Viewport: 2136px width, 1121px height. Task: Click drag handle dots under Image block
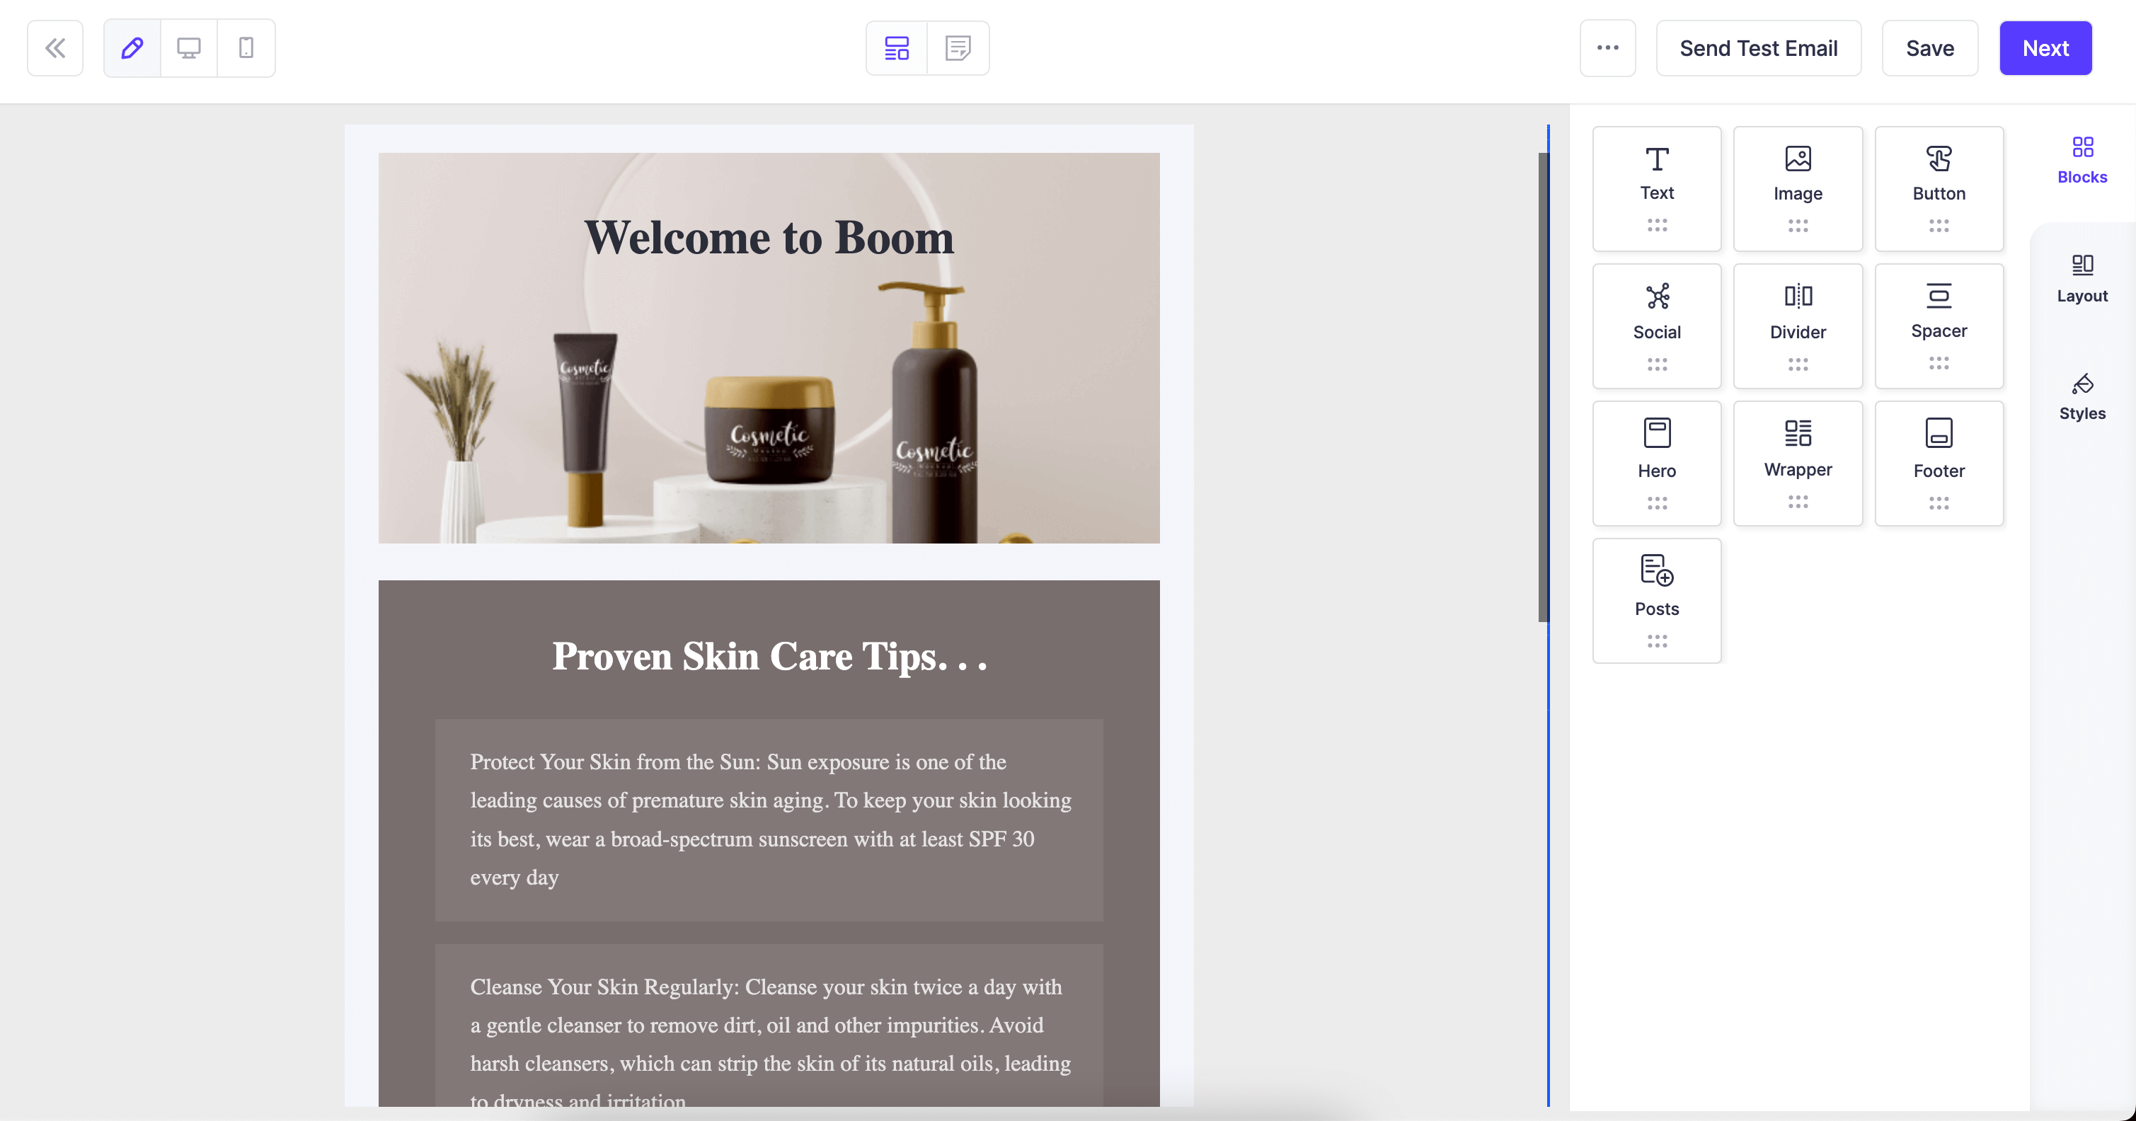[x=1798, y=226]
